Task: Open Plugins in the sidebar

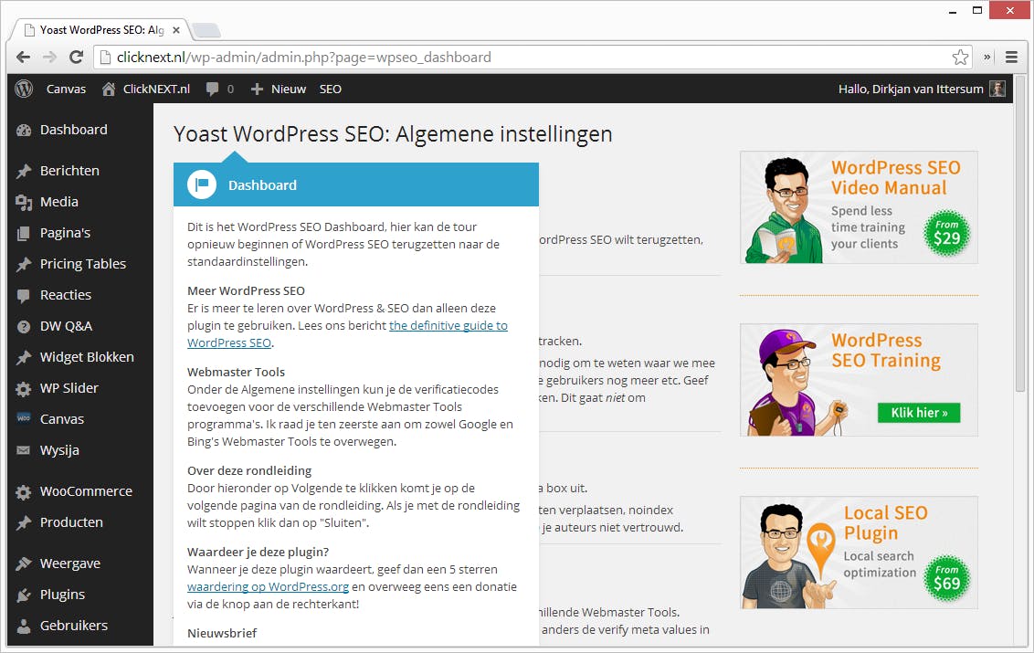Action: click(x=63, y=595)
